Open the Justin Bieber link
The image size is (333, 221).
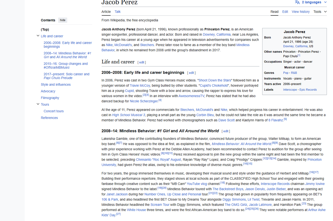(276, 189)
